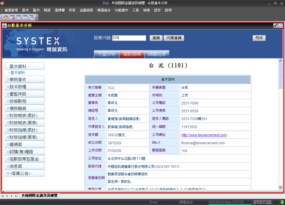Click the home icon in the toolbar
This screenshot has width=285, height=205.
coord(6,18)
